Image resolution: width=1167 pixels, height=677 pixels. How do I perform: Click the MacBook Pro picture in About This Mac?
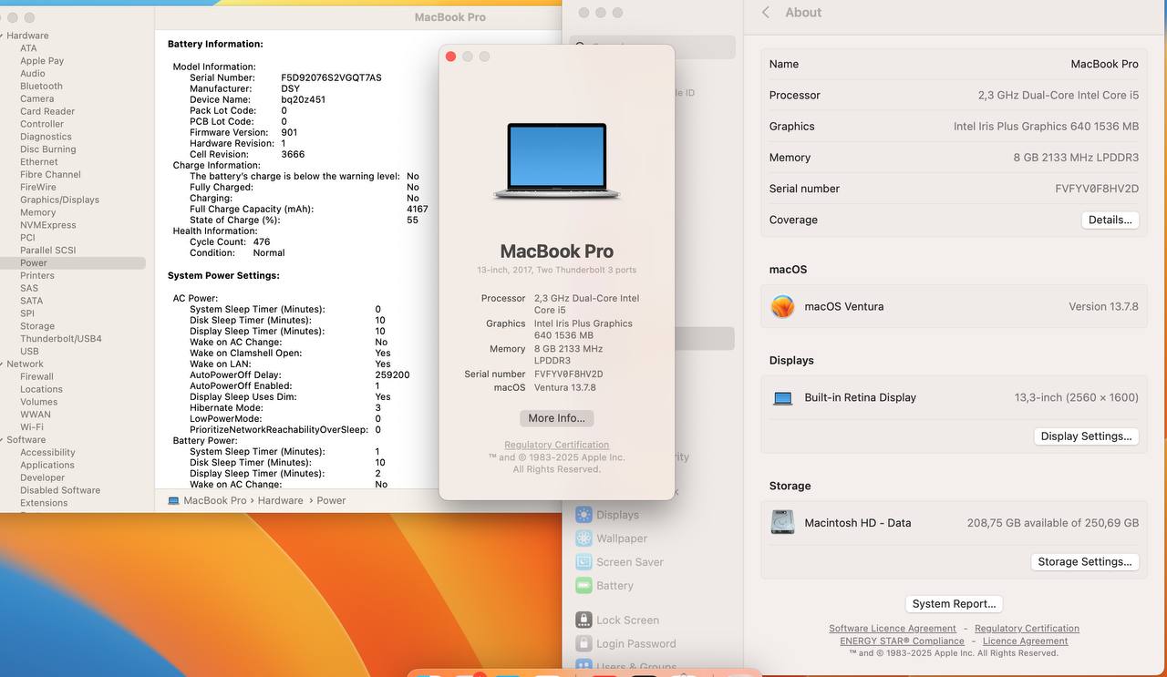[x=556, y=161]
